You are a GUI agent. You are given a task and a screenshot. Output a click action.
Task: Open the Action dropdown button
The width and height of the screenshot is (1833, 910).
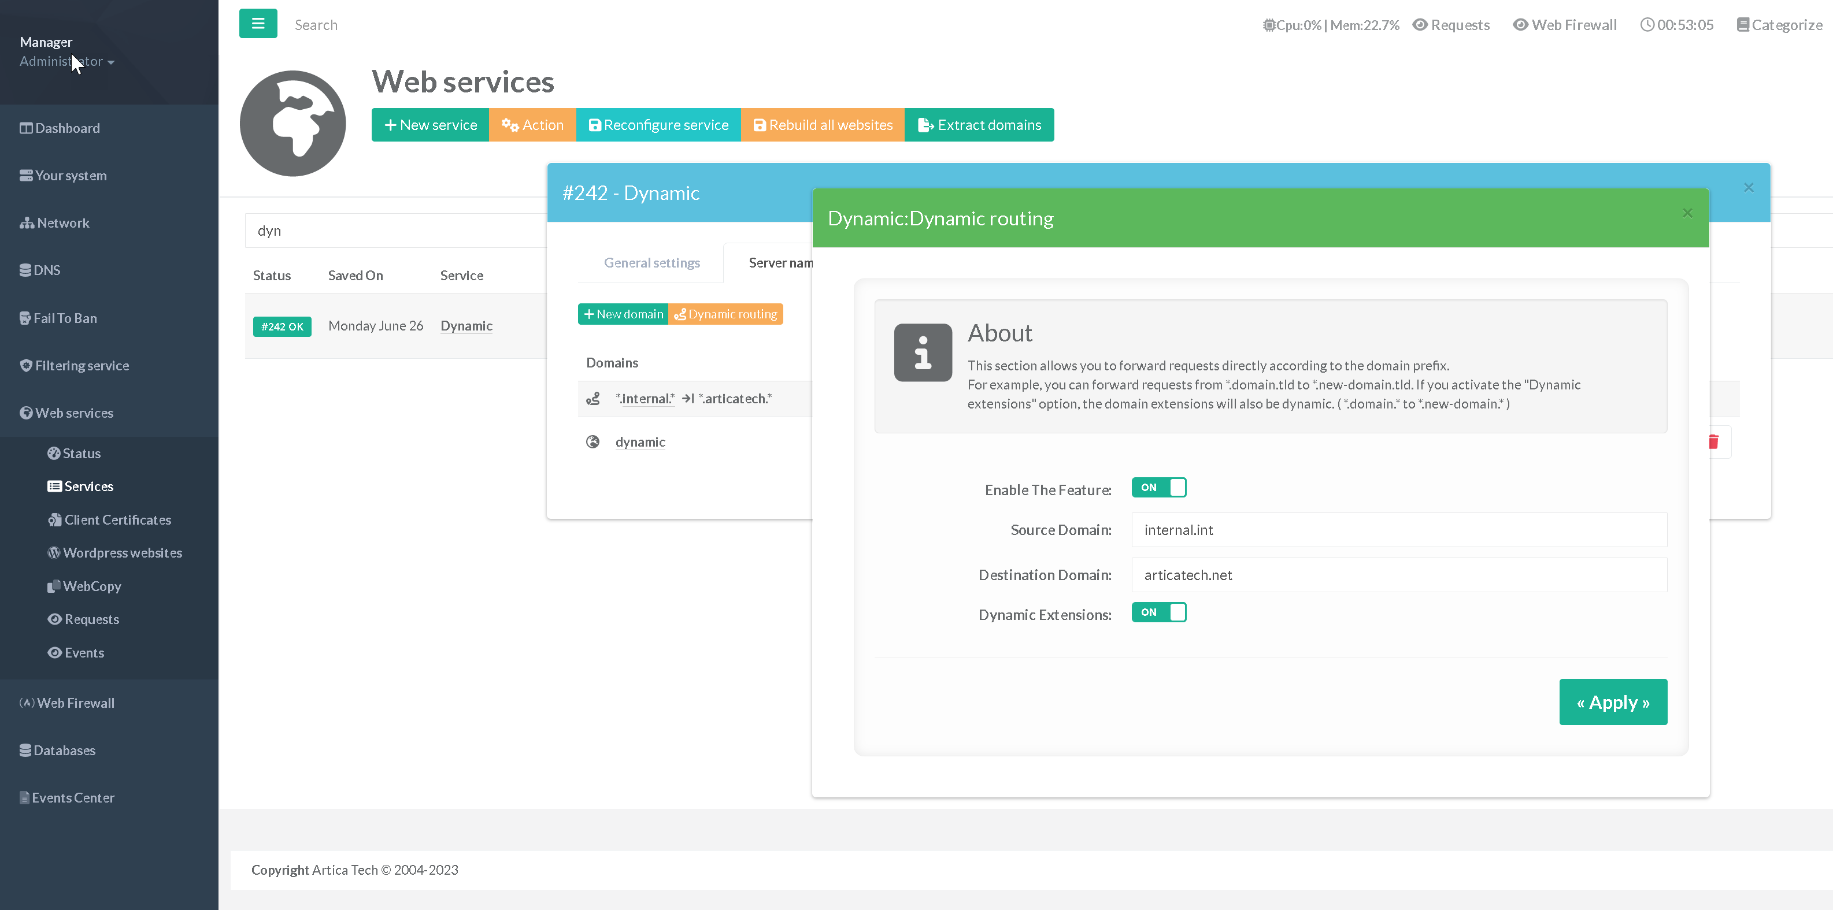click(x=532, y=125)
